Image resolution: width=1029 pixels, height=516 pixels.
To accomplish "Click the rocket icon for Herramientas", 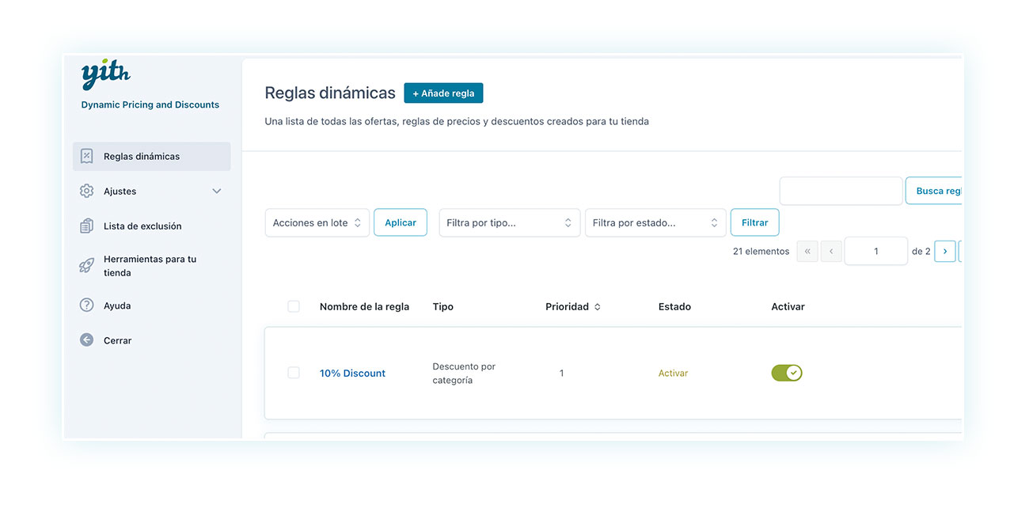I will click(87, 265).
